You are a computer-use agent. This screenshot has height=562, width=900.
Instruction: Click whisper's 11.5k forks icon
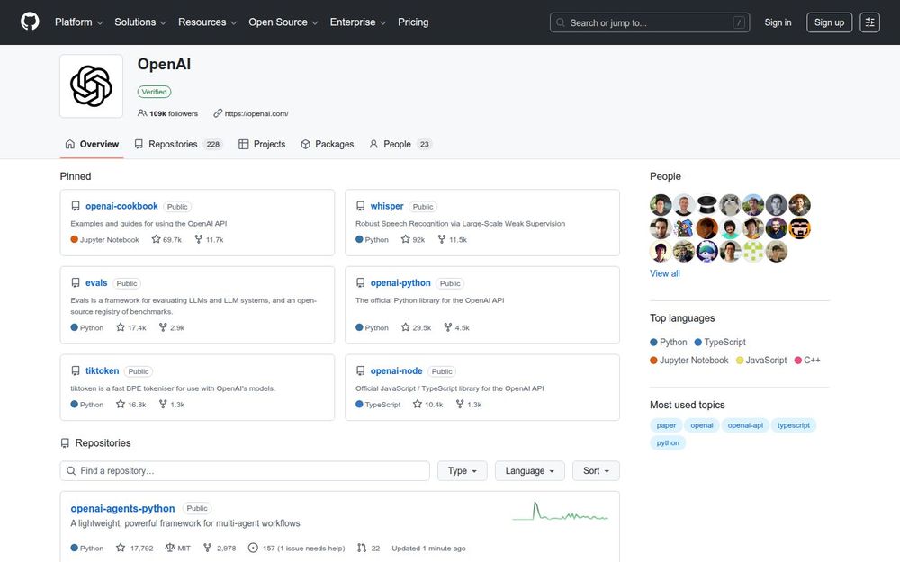441,239
